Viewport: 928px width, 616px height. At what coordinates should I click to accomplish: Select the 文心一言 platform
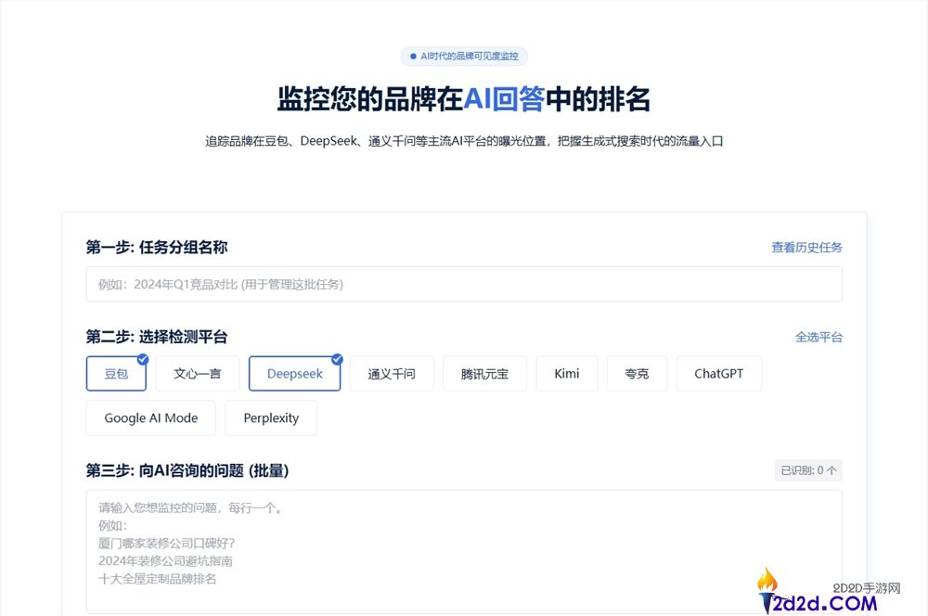[198, 373]
